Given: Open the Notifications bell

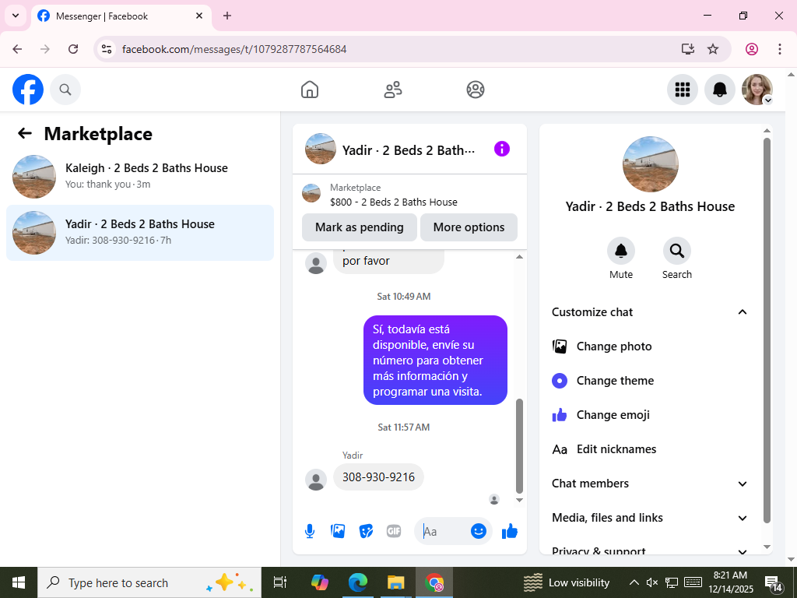Looking at the screenshot, I should 720,90.
